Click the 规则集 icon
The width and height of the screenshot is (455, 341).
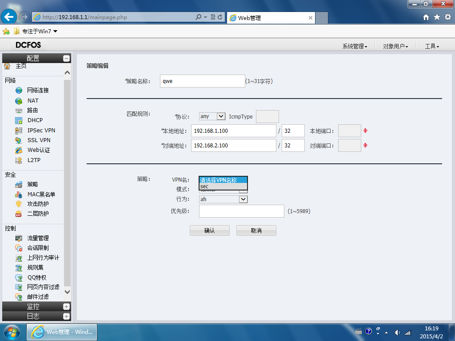pyautogui.click(x=19, y=268)
